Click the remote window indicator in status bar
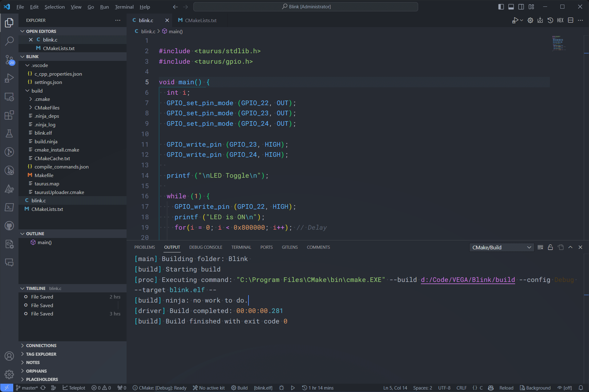 (x=6, y=388)
